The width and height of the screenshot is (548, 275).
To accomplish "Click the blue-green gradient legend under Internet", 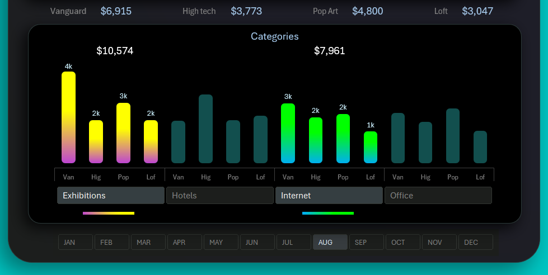I will point(328,213).
